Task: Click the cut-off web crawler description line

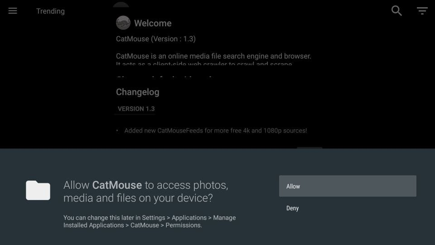Action: click(204, 64)
